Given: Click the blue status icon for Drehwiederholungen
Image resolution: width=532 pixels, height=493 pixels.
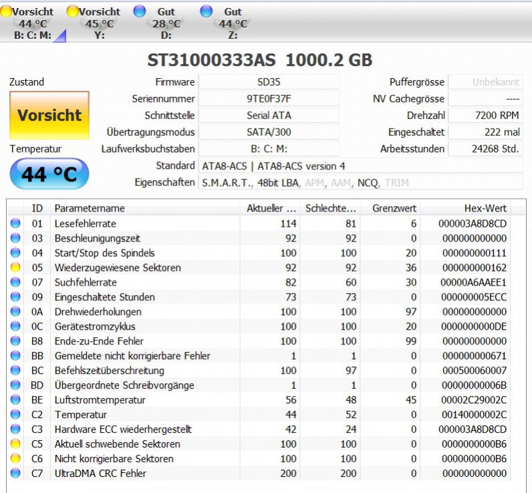Looking at the screenshot, I should pyautogui.click(x=15, y=311).
